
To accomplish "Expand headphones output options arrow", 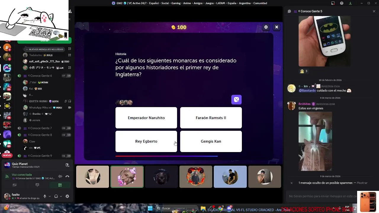I will [x=61, y=196].
